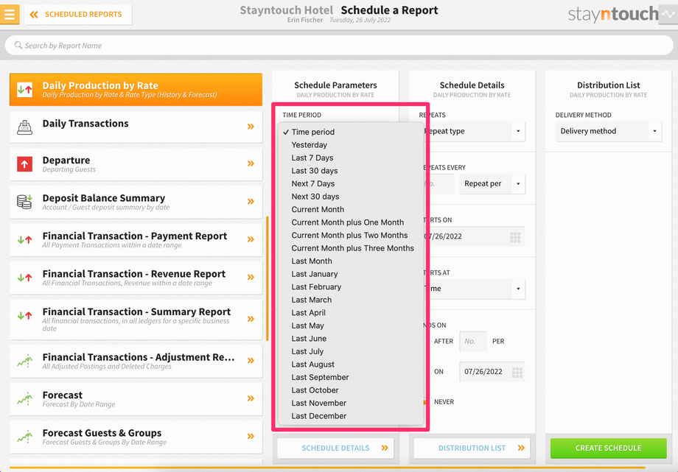Choose Current Month plus Three Months
This screenshot has height=472, width=678.
[351, 248]
